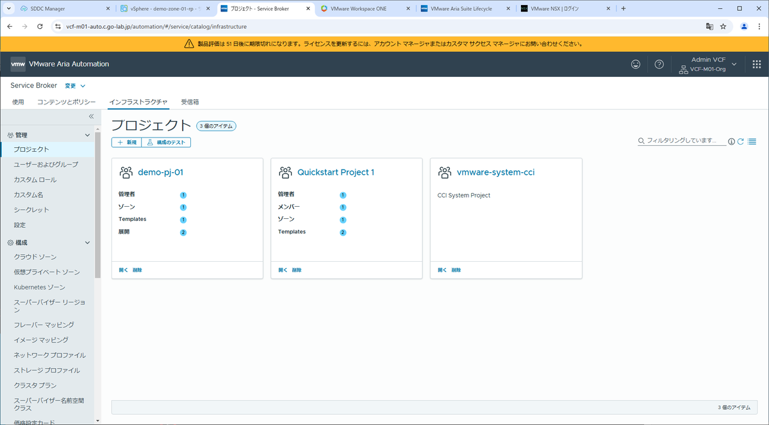Click 削除 on demo-pj-01 card
The height and width of the screenshot is (425, 769).
(x=137, y=270)
